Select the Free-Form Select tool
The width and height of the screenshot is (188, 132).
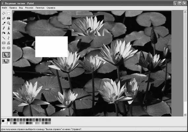click(4, 13)
